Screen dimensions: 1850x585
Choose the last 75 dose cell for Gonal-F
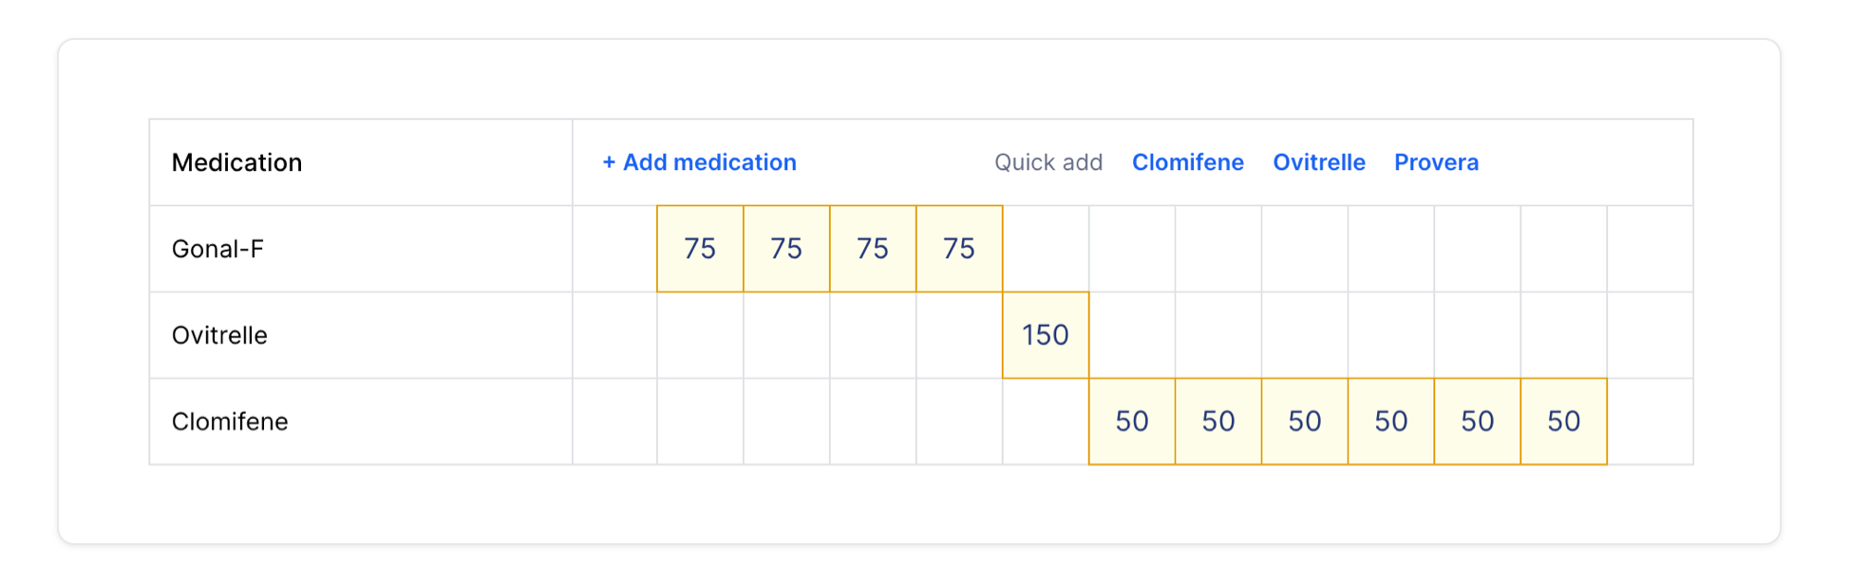tap(959, 249)
